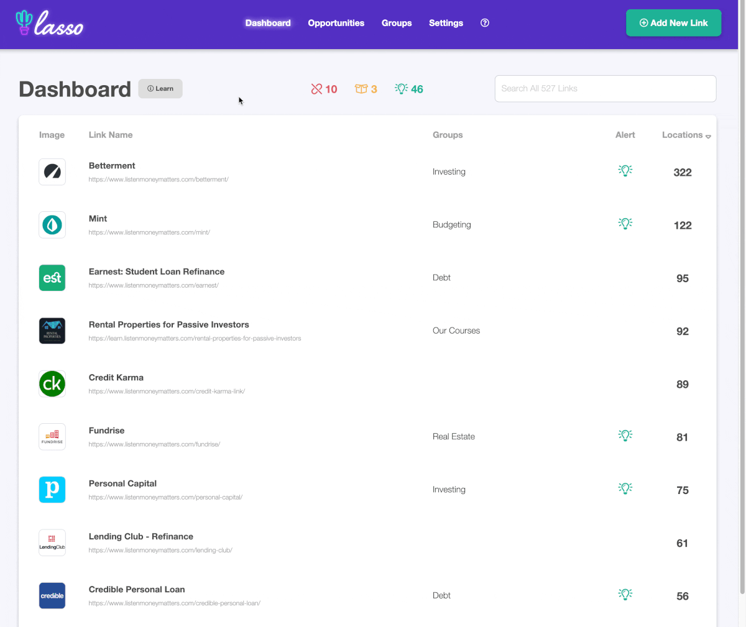The image size is (746, 627).
Task: Click Betterment's 322 locations count
Action: 683,173
